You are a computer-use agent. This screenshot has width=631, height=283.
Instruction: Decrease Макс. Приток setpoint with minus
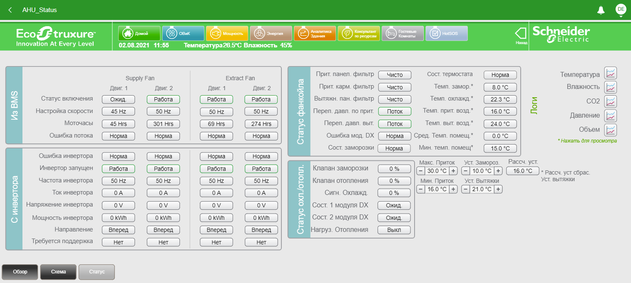tap(420, 171)
